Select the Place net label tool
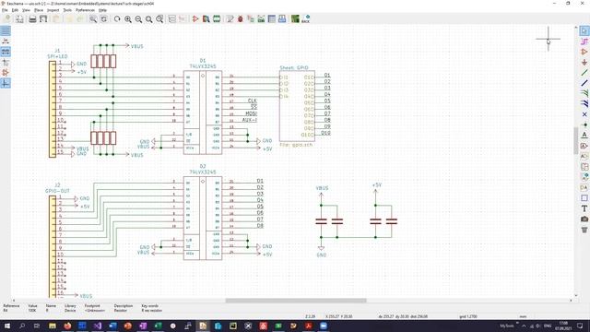The height and width of the screenshot is (332, 590). [x=584, y=135]
